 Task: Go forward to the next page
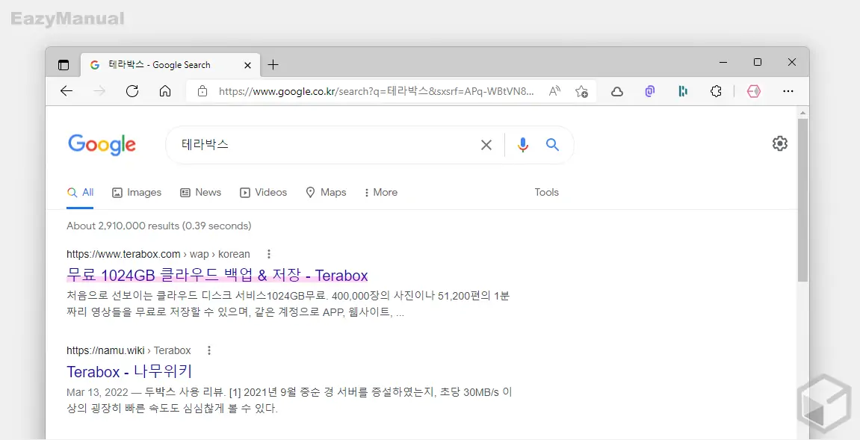click(x=99, y=91)
